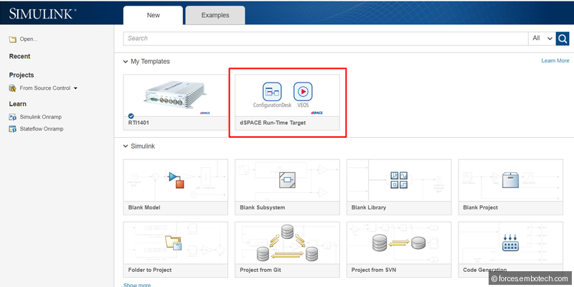Click the Show more link

click(x=137, y=284)
